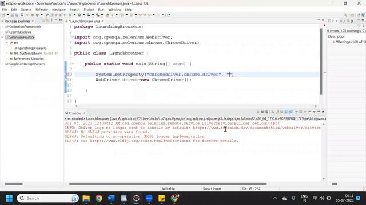Expand JRE System Library node
Screen dimensions: 366x205
[x=7, y=54]
